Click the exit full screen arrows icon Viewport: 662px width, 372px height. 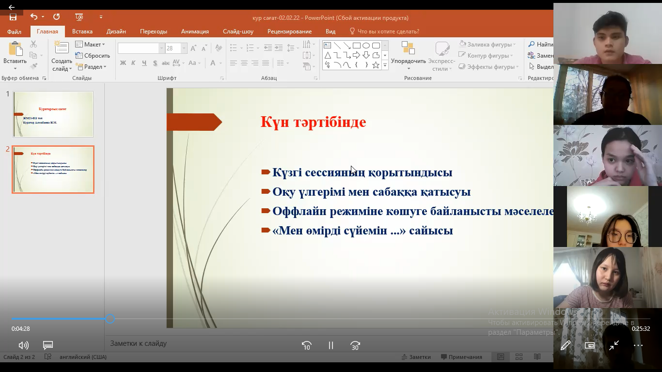tap(614, 345)
